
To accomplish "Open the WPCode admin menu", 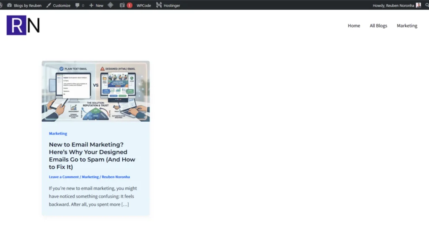I will 144,5.
